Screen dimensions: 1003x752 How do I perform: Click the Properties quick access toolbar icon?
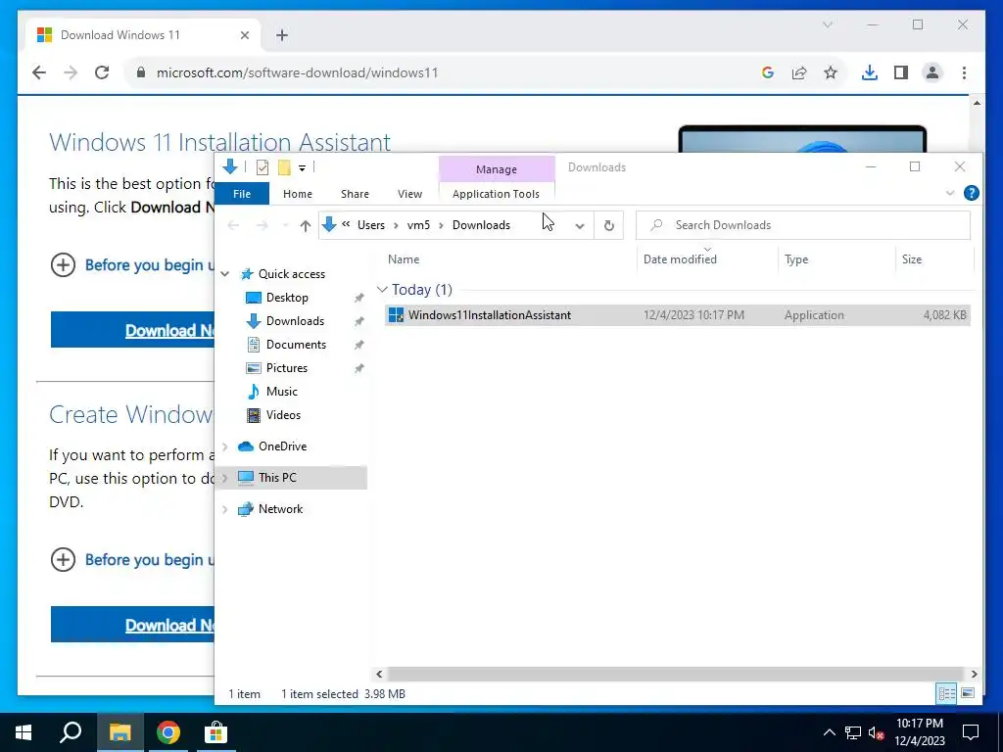[263, 167]
